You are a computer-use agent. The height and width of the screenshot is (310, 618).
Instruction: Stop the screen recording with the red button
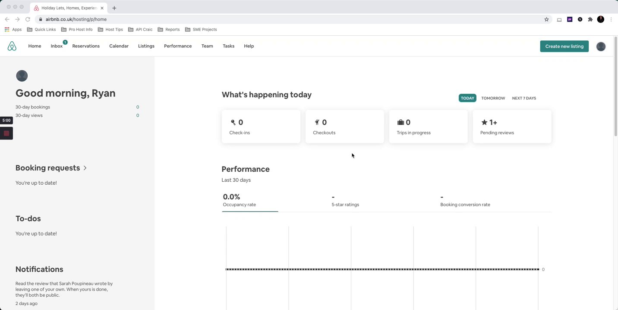6,133
